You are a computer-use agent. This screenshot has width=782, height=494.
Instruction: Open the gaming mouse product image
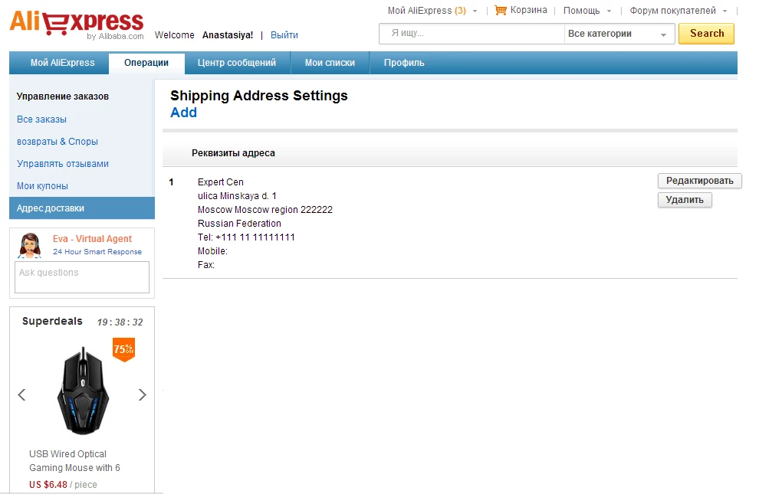coord(83,391)
